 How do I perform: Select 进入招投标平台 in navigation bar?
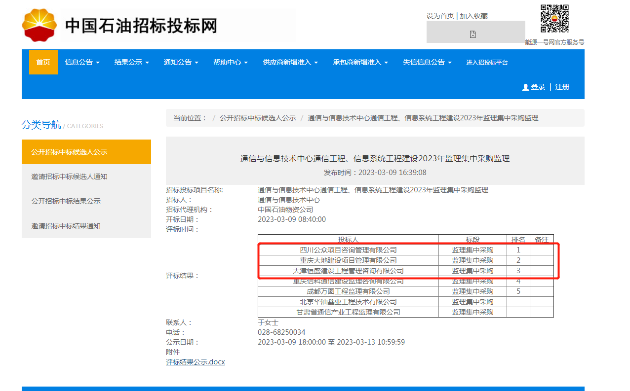(487, 63)
